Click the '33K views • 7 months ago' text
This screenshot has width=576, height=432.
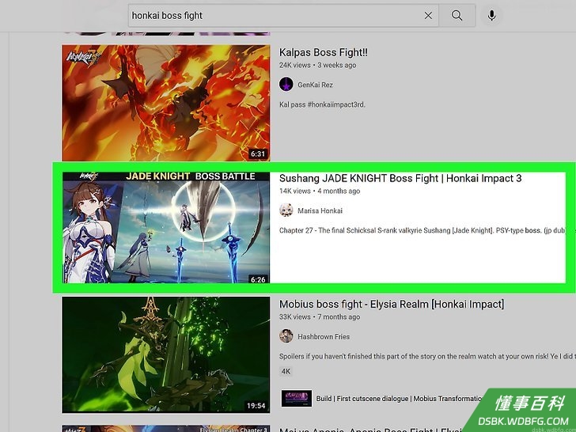click(320, 317)
